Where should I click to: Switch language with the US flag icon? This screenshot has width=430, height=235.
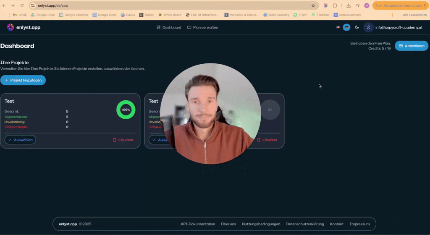(x=338, y=27)
